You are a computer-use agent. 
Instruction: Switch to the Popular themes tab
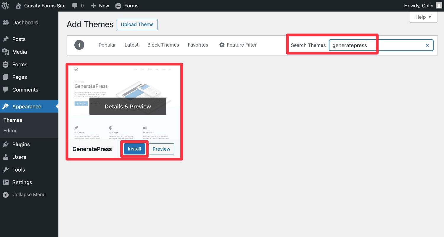[107, 45]
